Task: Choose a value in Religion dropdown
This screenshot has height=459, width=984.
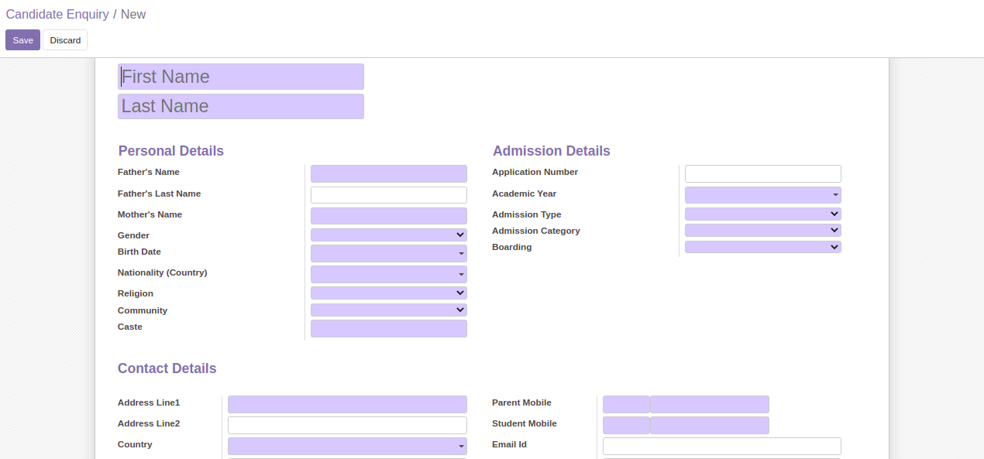Action: (x=388, y=293)
